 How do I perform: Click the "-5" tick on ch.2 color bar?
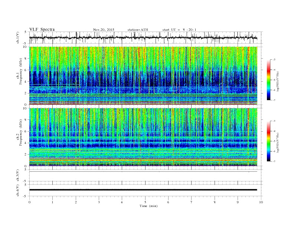(274, 141)
